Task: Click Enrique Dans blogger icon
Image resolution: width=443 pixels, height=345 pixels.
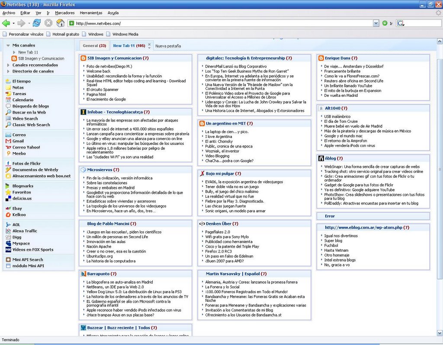Action: pyautogui.click(x=321, y=58)
